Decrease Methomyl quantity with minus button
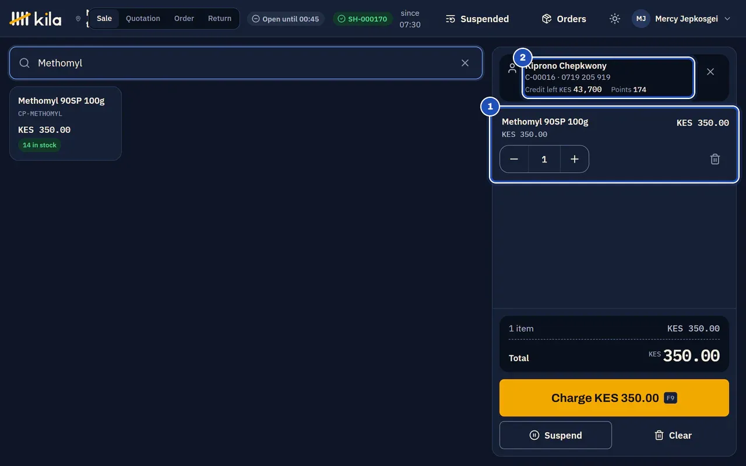 coord(514,159)
